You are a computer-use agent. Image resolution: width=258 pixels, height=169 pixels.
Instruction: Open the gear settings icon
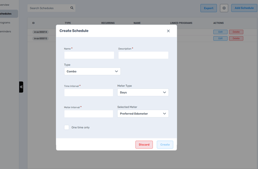[x=224, y=8]
